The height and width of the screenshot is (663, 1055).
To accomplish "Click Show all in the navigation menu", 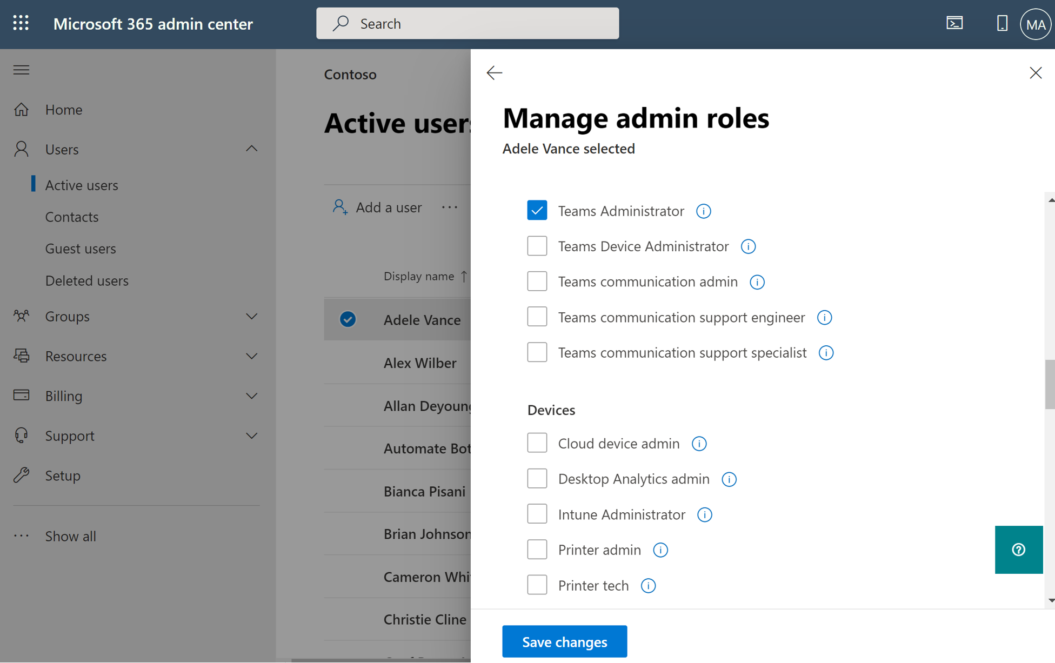I will (x=70, y=535).
